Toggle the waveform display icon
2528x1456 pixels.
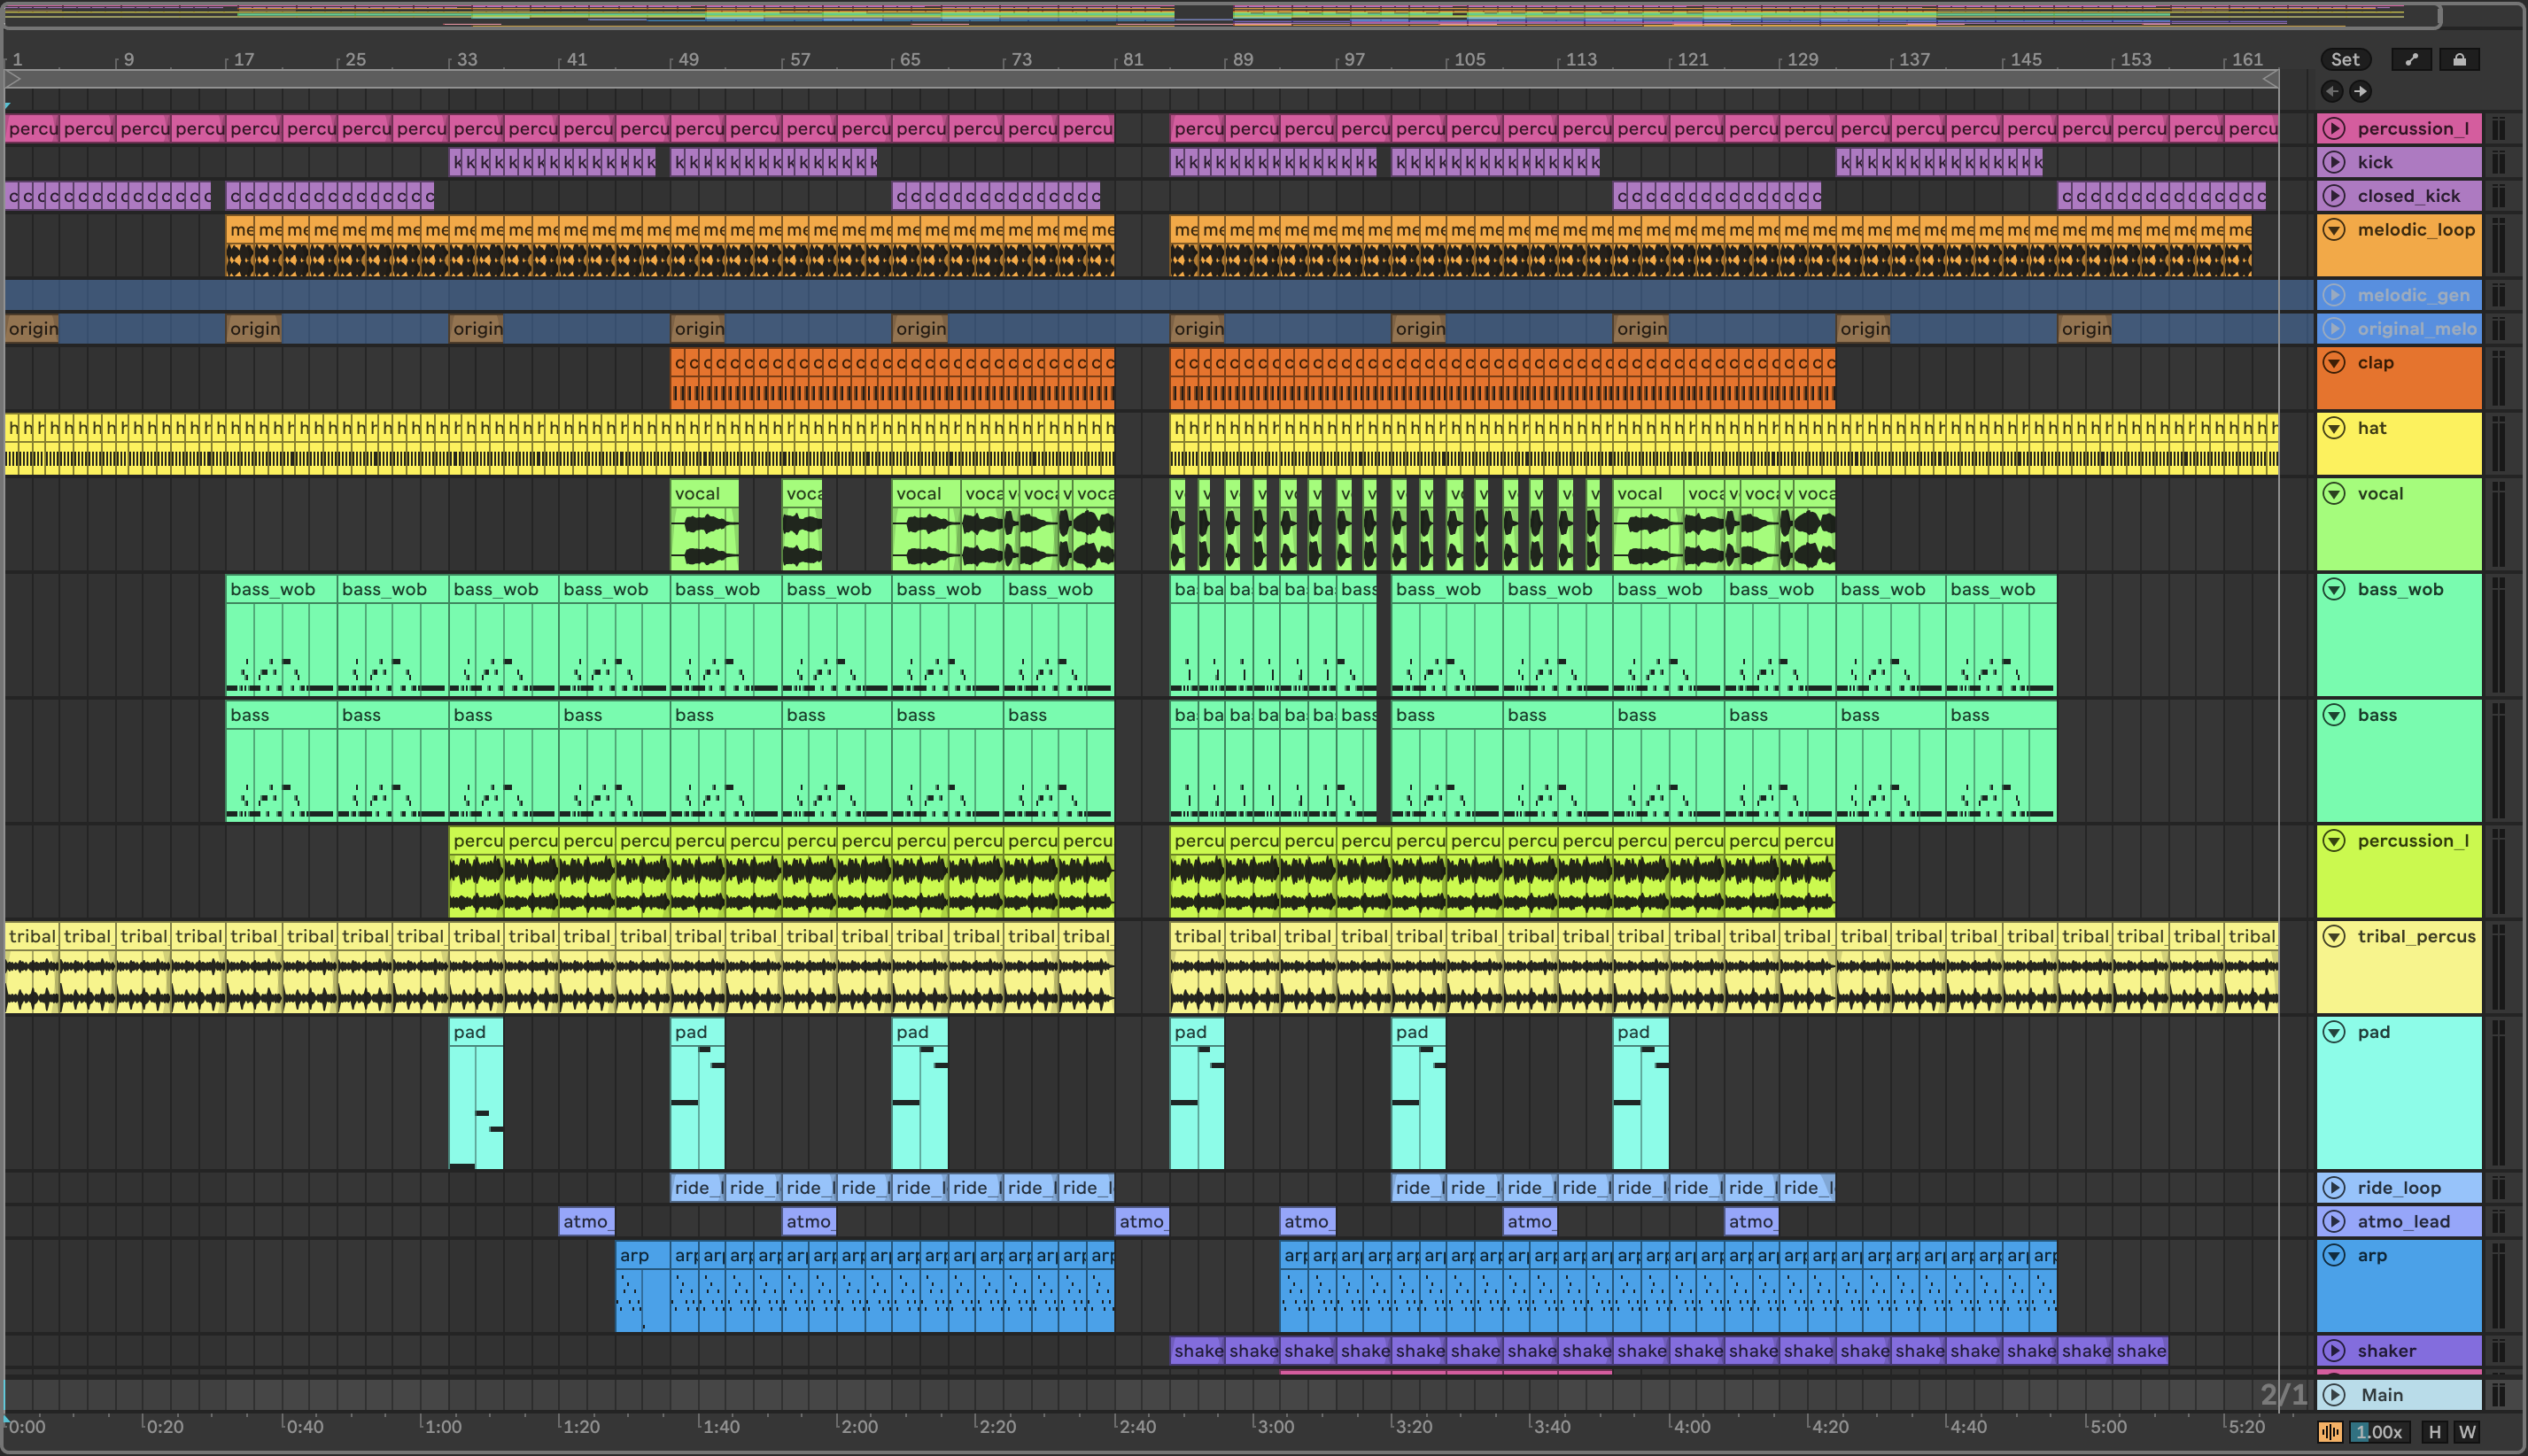2330,1432
